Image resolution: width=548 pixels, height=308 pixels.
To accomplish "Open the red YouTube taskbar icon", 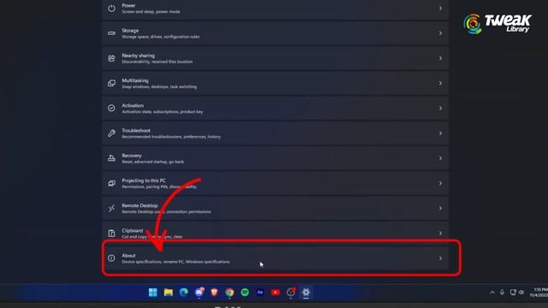I will [276, 293].
